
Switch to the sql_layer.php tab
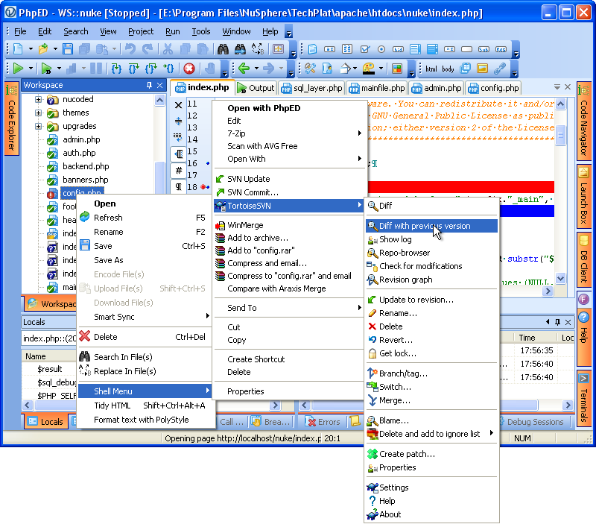pyautogui.click(x=311, y=88)
